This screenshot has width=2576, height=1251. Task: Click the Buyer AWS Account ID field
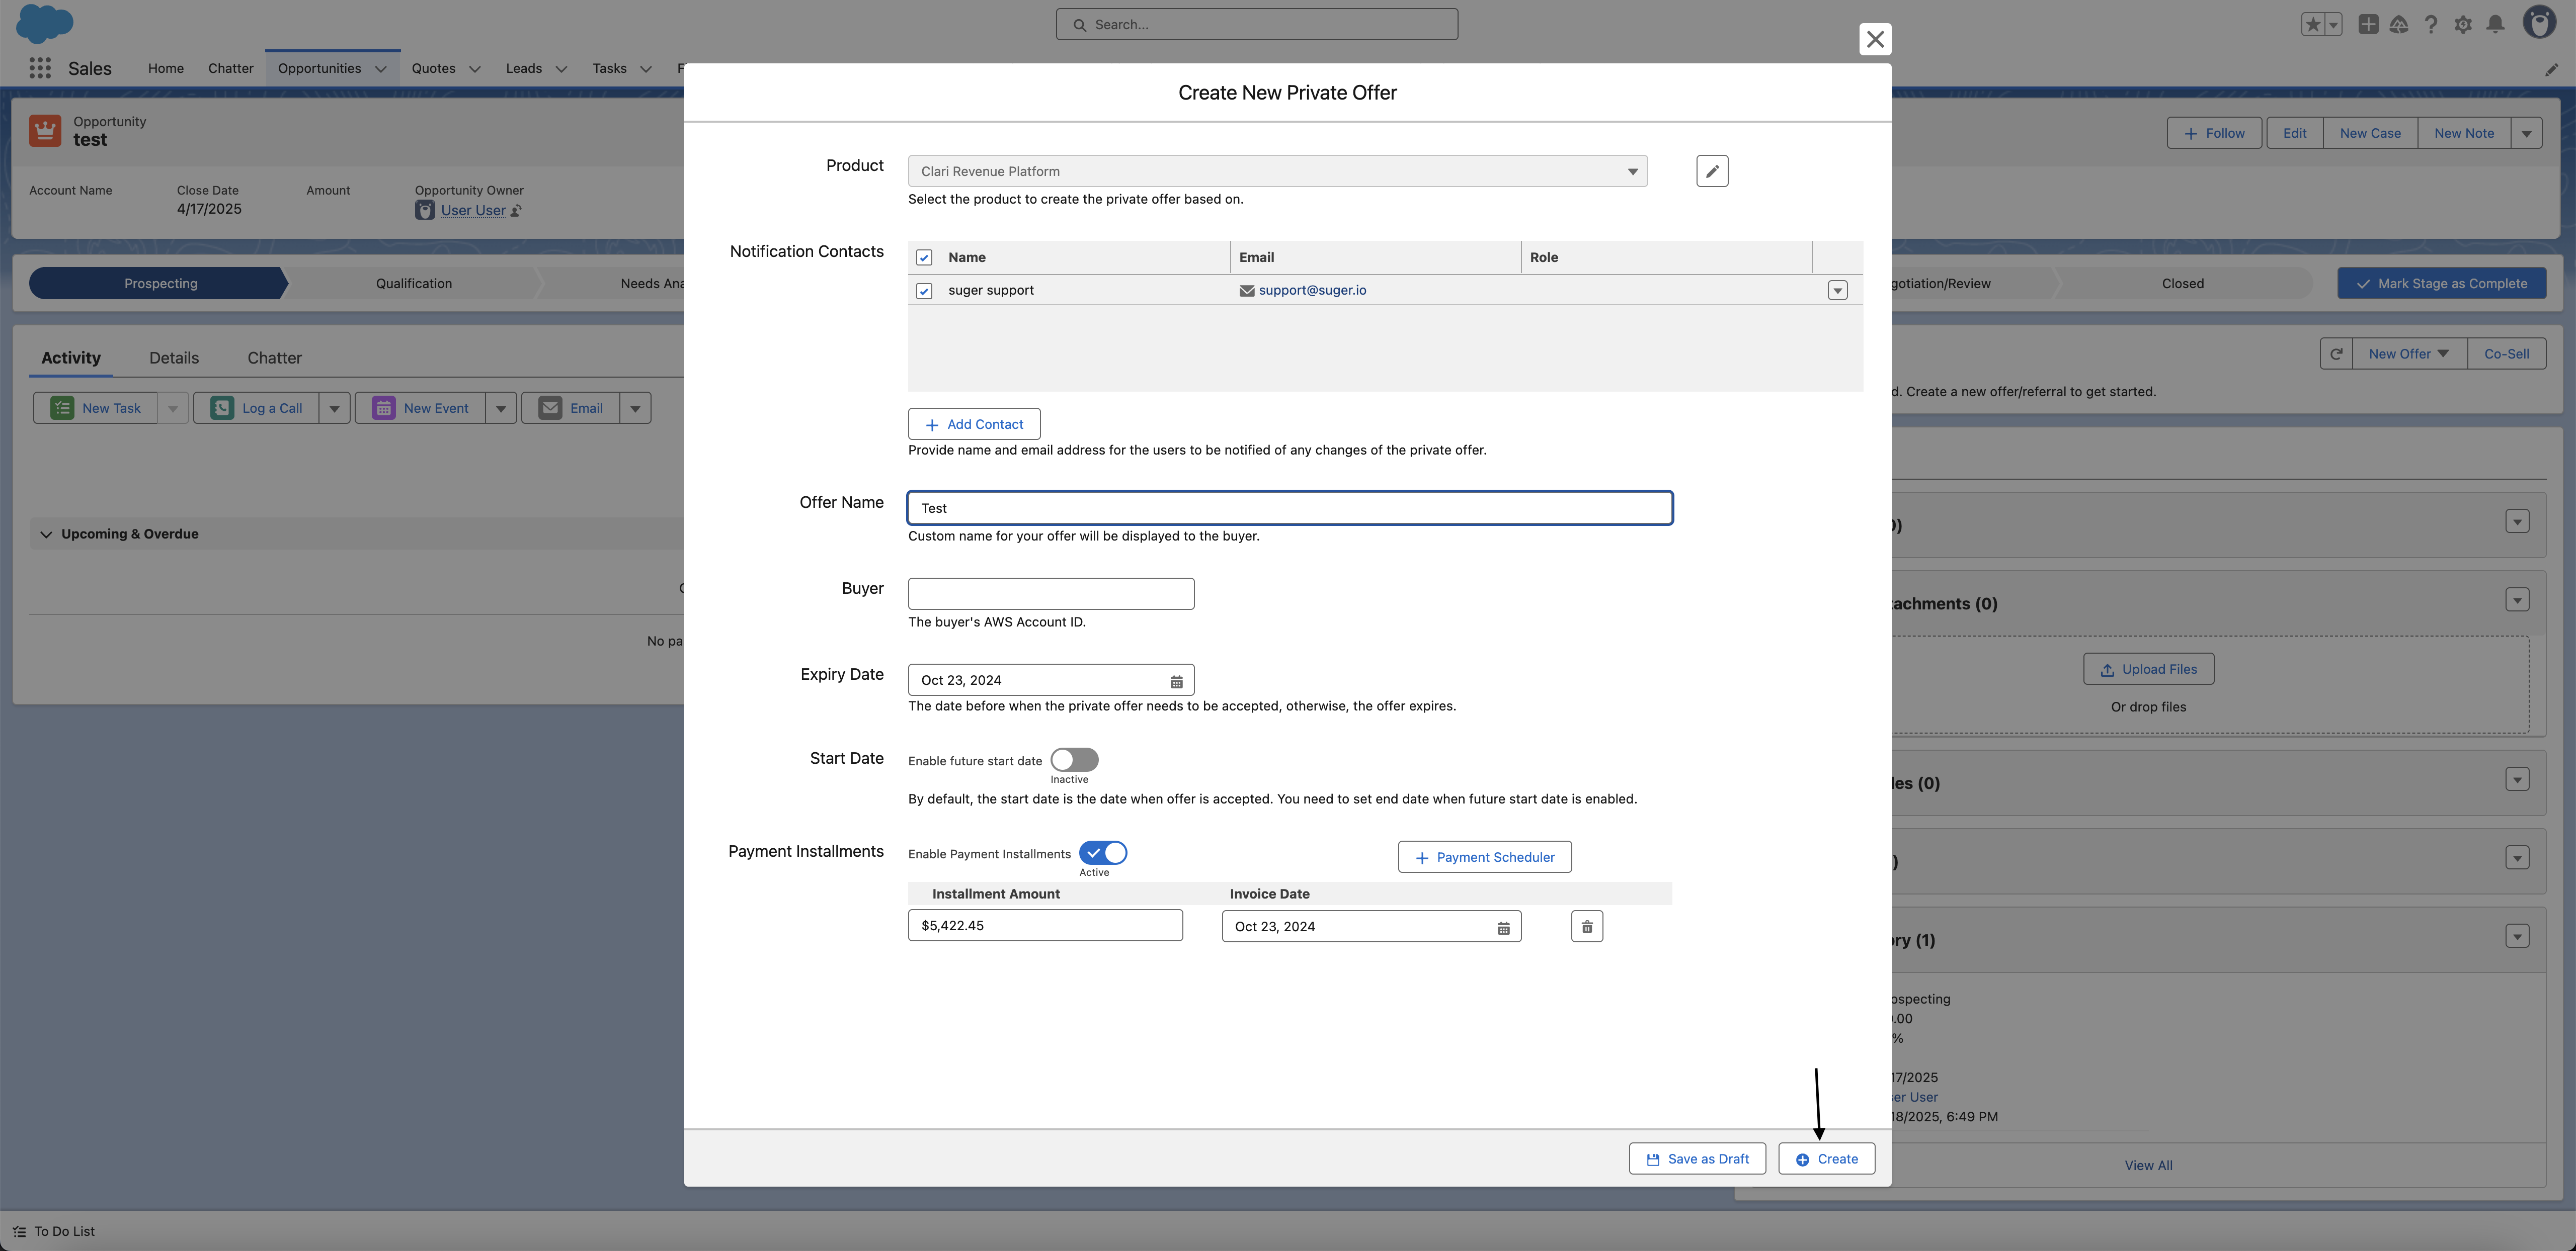pos(1050,593)
